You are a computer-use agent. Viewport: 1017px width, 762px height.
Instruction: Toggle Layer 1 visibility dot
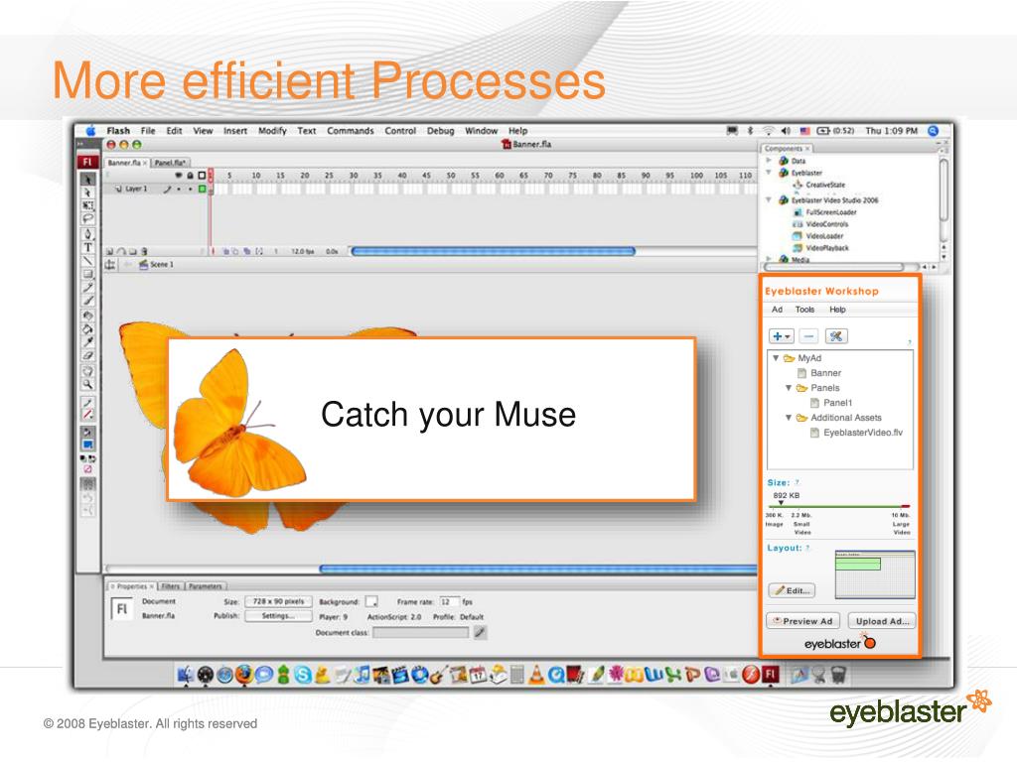click(x=179, y=190)
